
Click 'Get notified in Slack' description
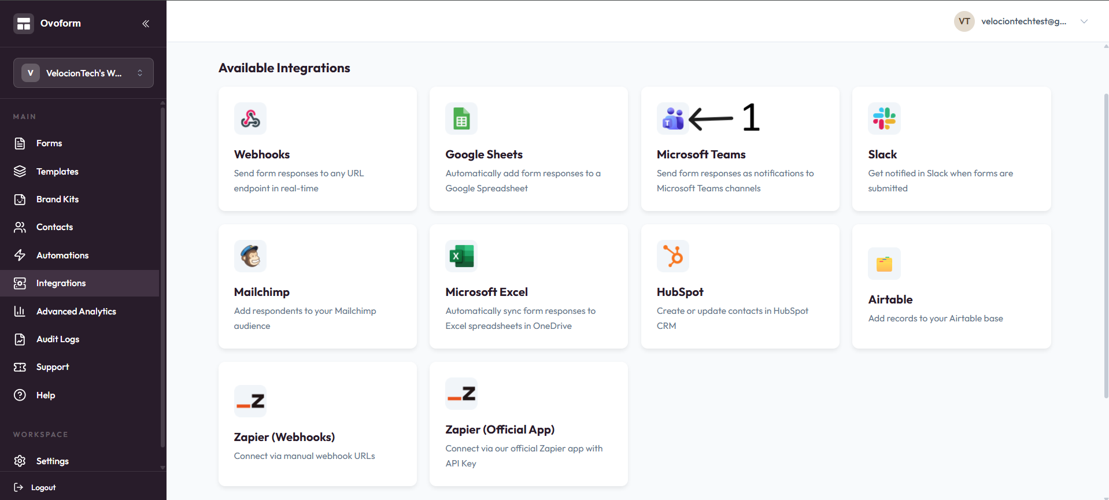click(x=941, y=181)
